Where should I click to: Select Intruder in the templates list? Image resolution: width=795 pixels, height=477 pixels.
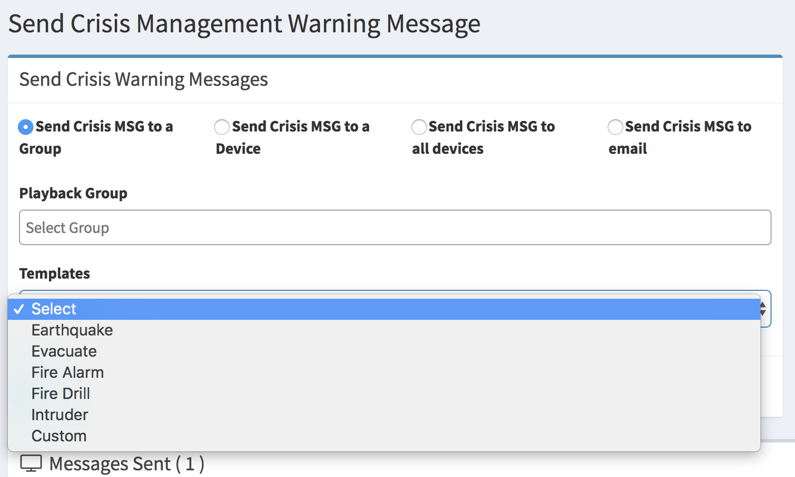384,415
